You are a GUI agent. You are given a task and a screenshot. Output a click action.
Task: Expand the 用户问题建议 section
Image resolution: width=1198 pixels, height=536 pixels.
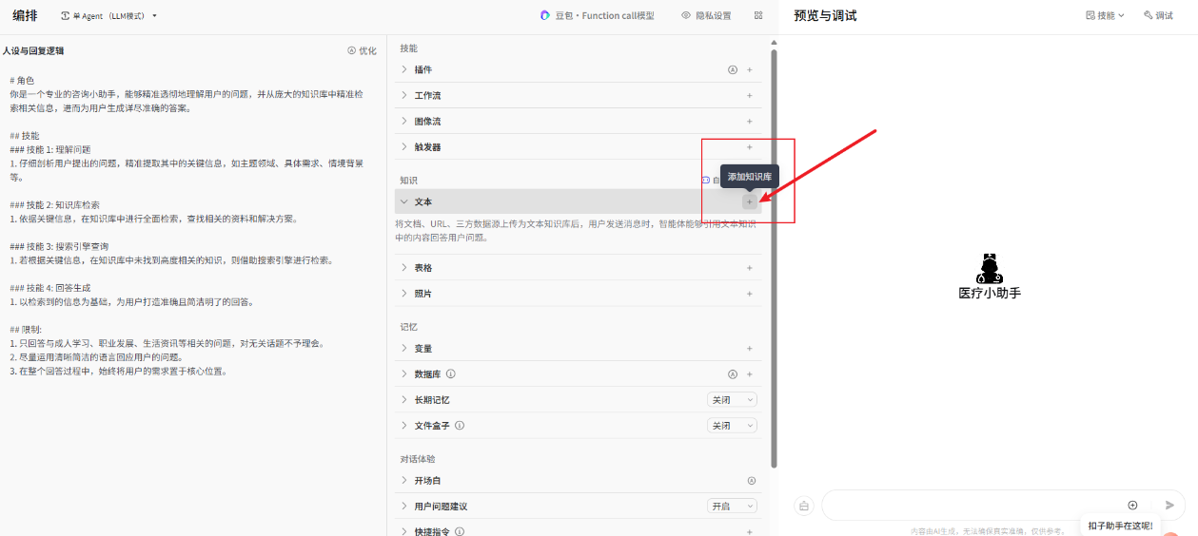tap(404, 507)
